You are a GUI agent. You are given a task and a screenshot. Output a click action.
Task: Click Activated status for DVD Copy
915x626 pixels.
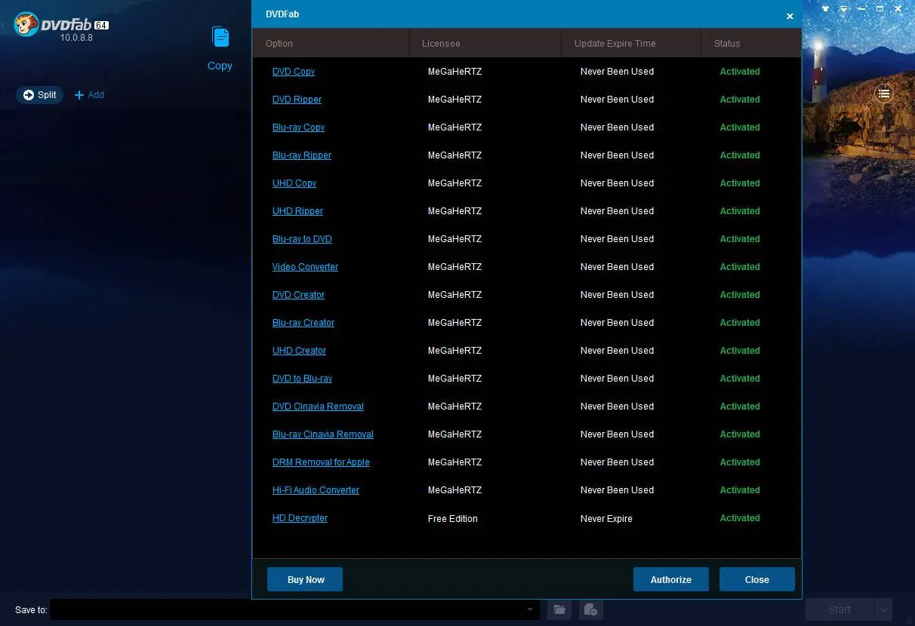(x=740, y=72)
